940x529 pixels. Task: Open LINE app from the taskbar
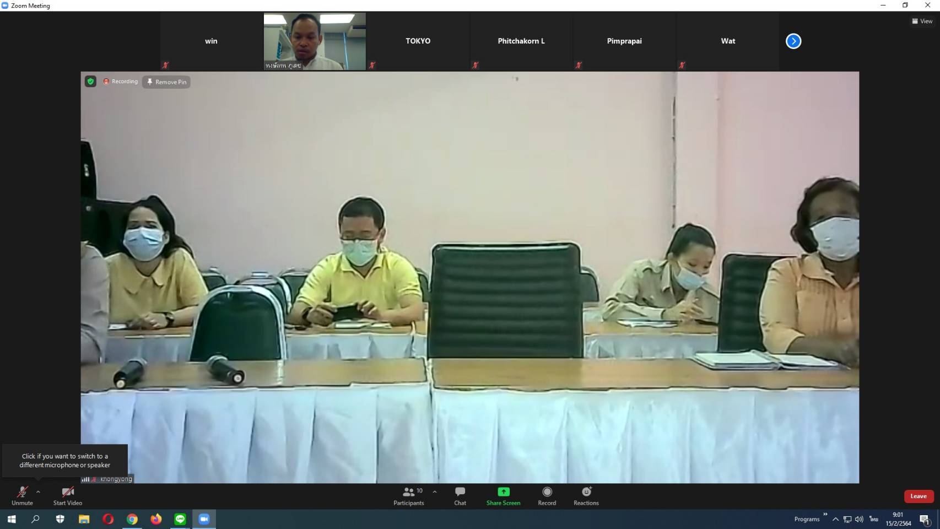click(180, 519)
